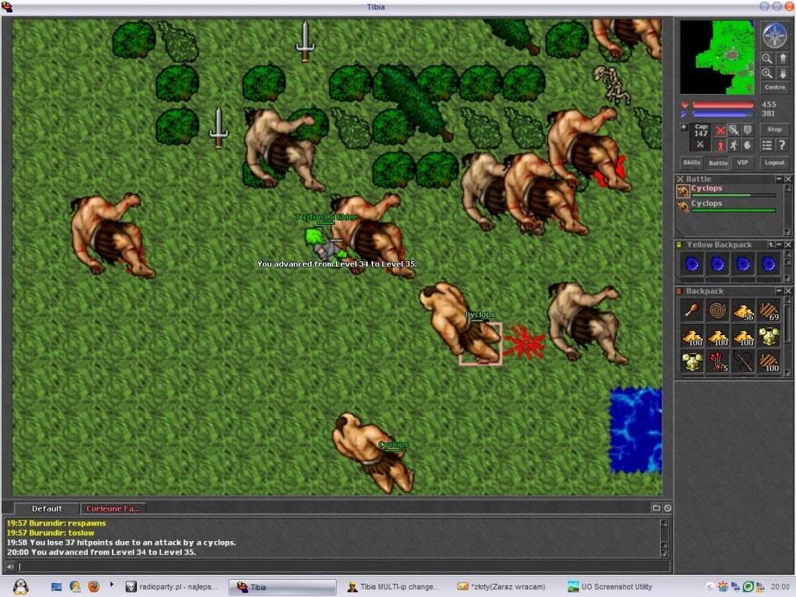Click the blue mana bar

(x=723, y=113)
